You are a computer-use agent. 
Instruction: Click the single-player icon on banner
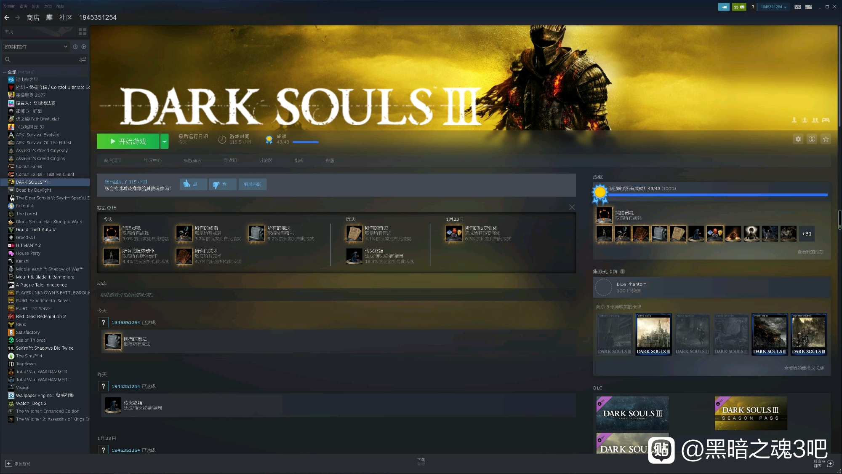[794, 120]
